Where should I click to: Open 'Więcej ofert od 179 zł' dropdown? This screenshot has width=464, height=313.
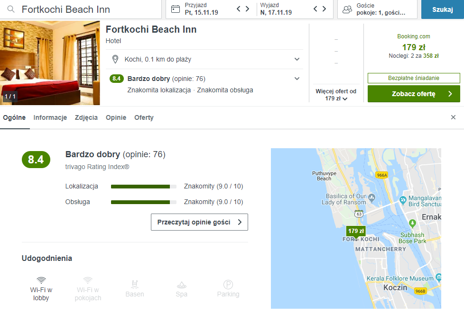coord(336,95)
